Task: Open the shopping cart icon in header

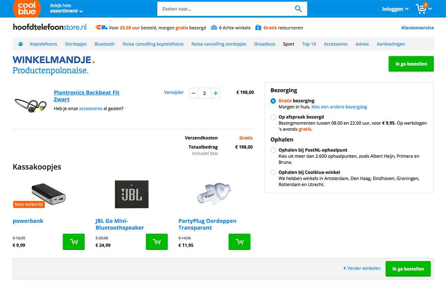Action: (421, 9)
